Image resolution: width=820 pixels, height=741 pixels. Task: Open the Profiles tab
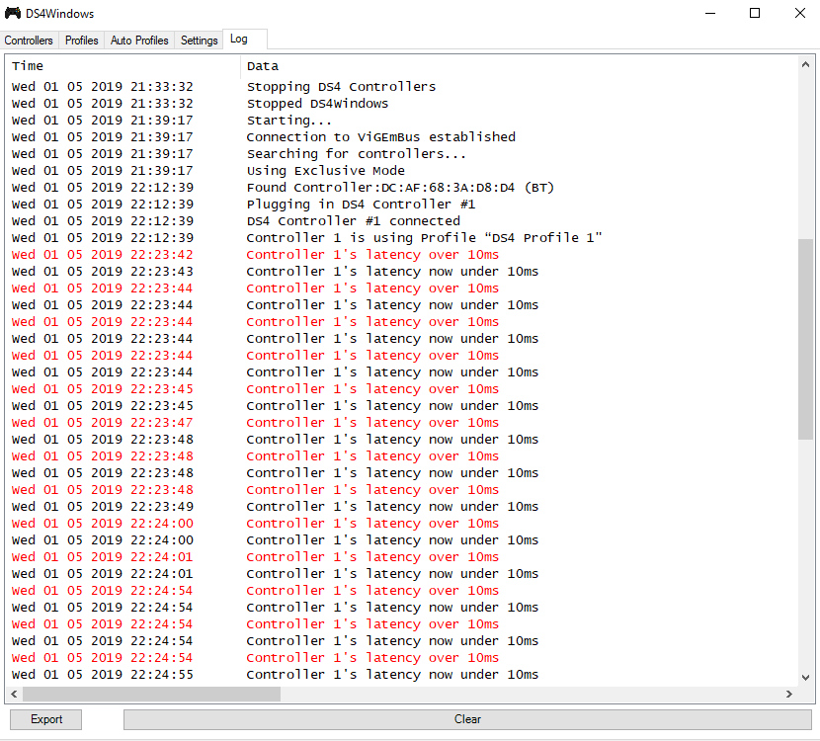tap(82, 41)
